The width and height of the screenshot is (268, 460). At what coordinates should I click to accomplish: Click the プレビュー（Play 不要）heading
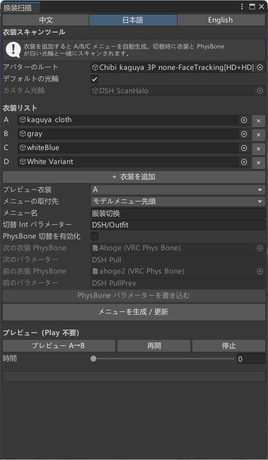tap(41, 333)
